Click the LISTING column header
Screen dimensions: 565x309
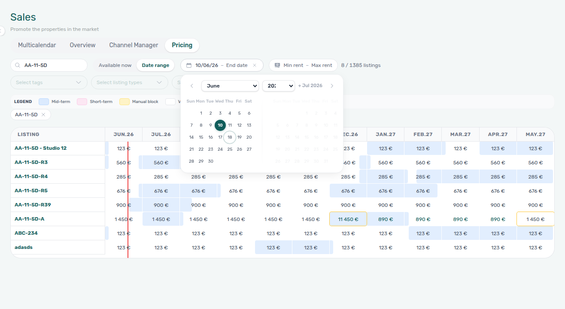(x=58, y=134)
